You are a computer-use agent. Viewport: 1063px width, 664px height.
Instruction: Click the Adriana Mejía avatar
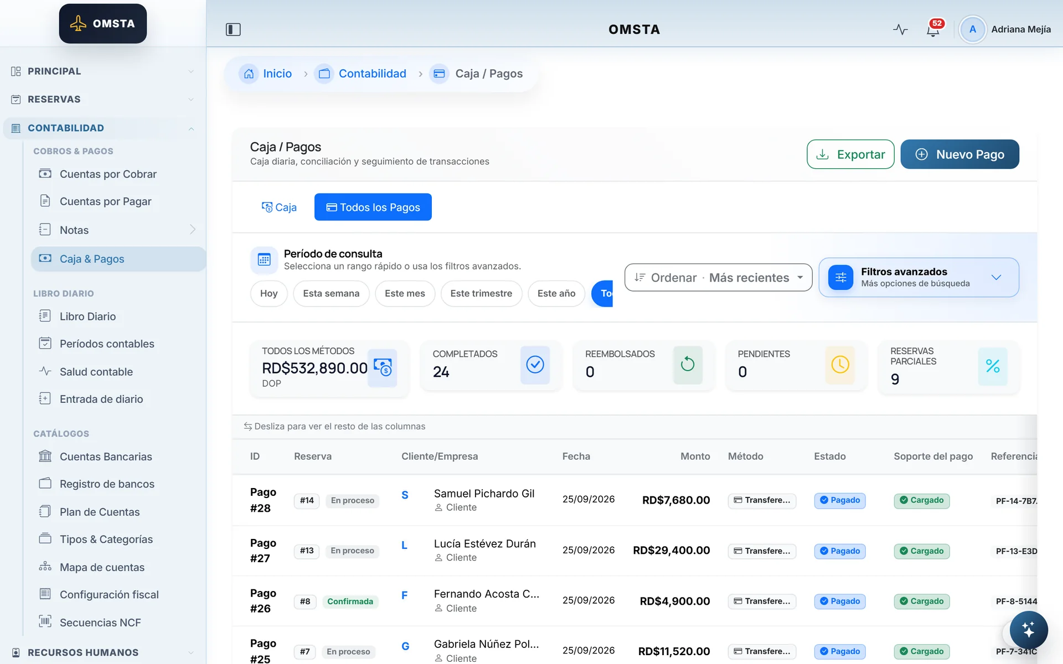click(972, 29)
